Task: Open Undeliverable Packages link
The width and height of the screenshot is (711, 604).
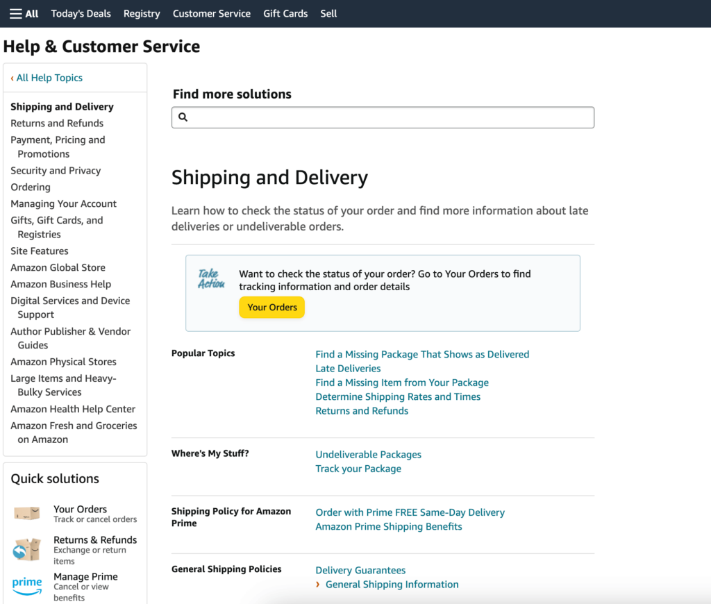Action: click(368, 454)
